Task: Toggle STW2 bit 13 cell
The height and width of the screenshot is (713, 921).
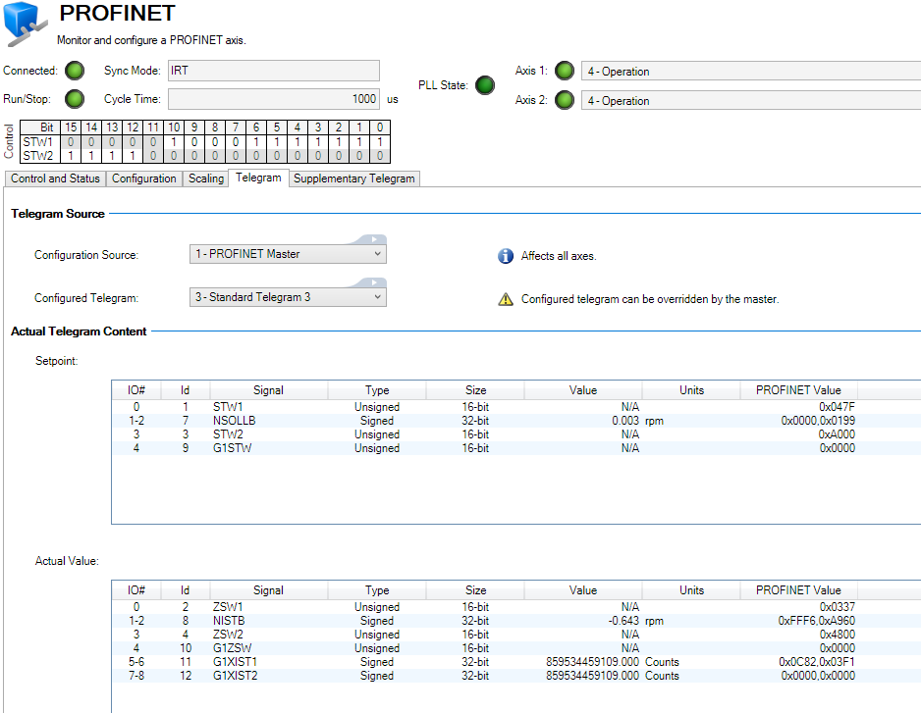Action: pyautogui.click(x=112, y=156)
